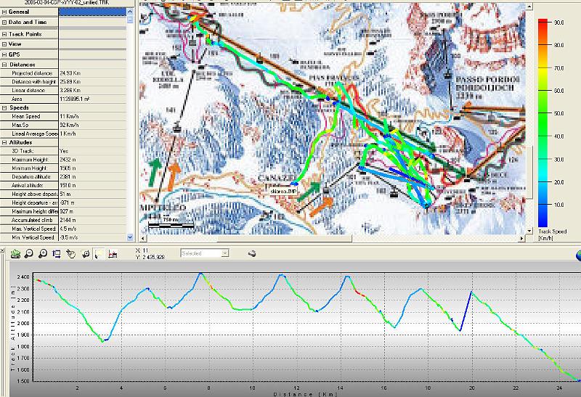Open graph axis chart options icon
The height and width of the screenshot is (397, 581).
tap(113, 254)
